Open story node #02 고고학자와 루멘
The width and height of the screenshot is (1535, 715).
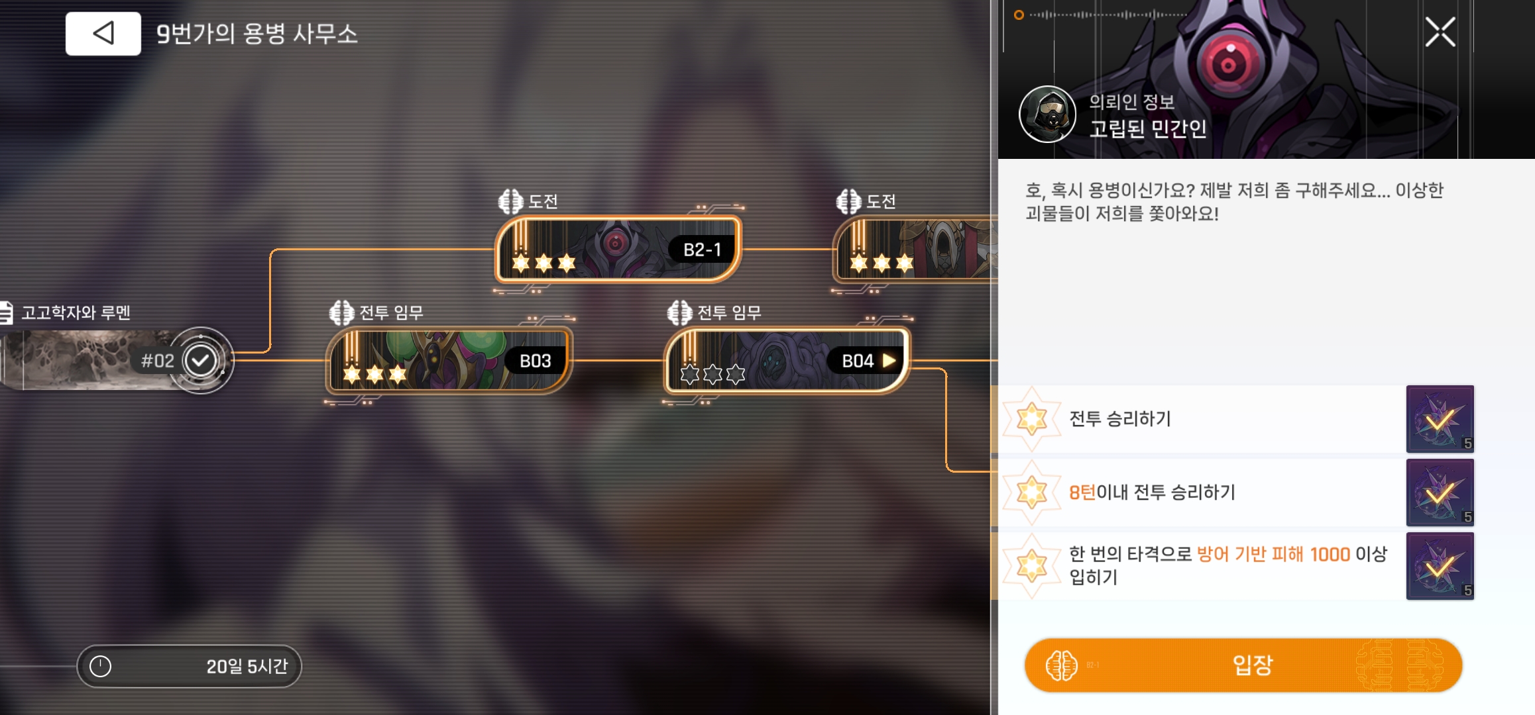(116, 360)
